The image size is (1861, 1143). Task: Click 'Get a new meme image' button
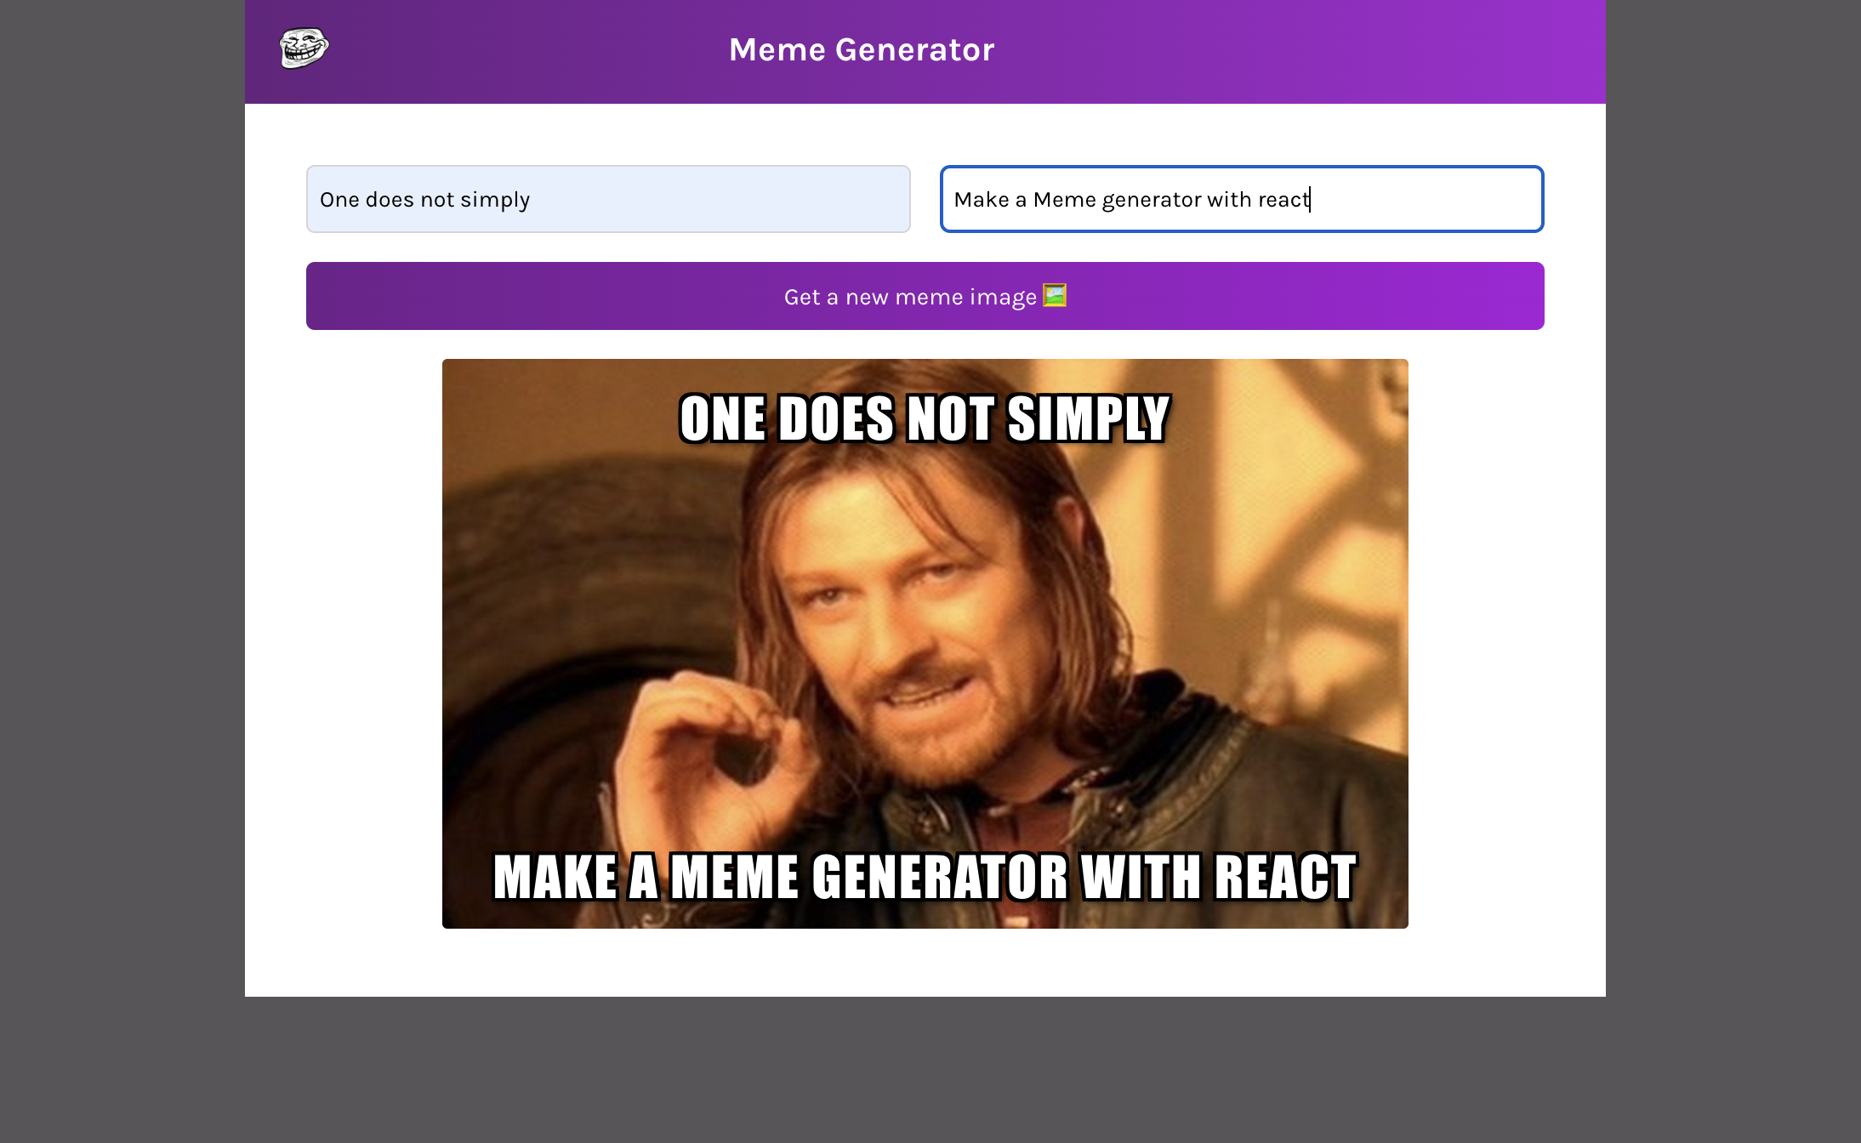(925, 296)
